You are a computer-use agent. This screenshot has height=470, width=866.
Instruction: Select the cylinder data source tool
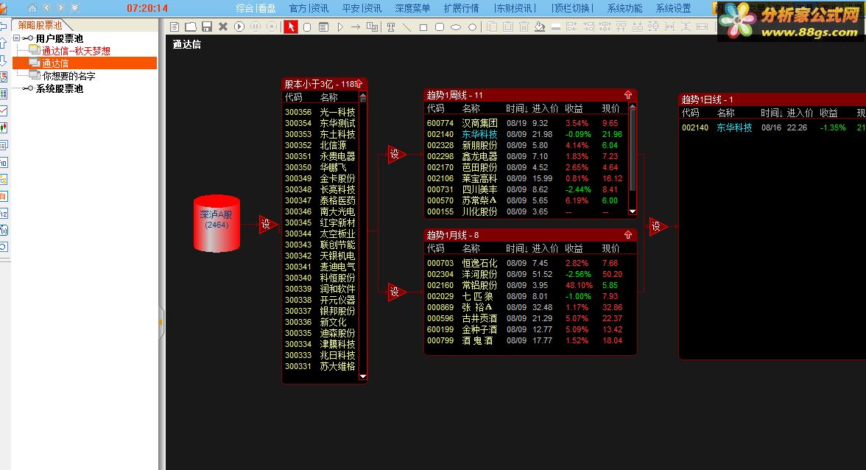307,27
